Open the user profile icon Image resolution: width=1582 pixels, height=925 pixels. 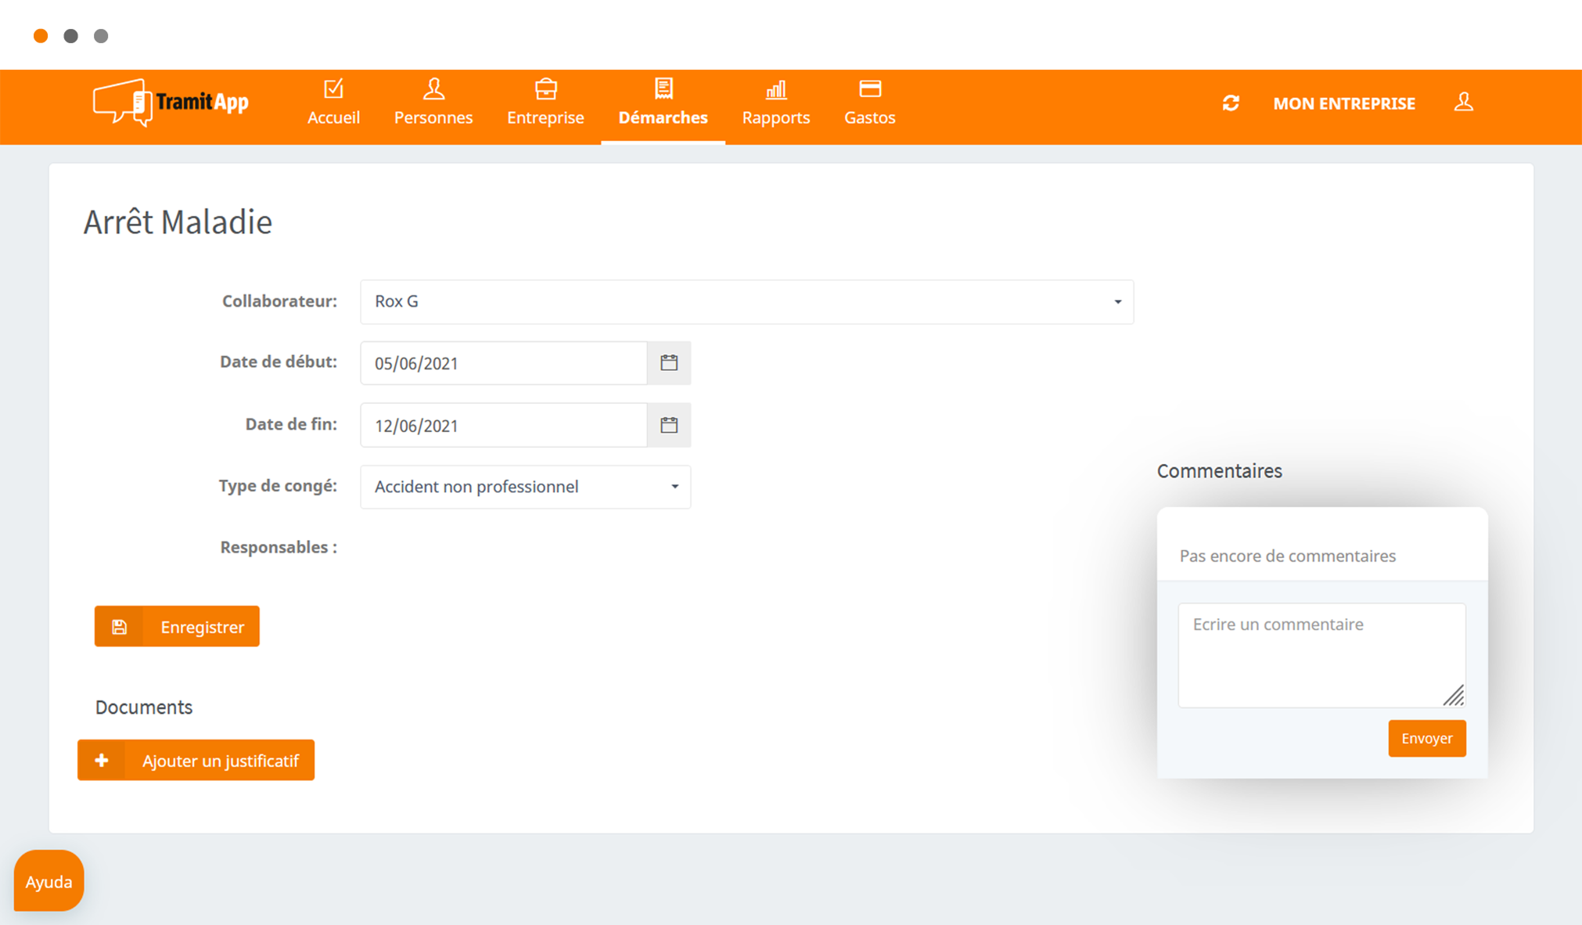tap(1464, 103)
